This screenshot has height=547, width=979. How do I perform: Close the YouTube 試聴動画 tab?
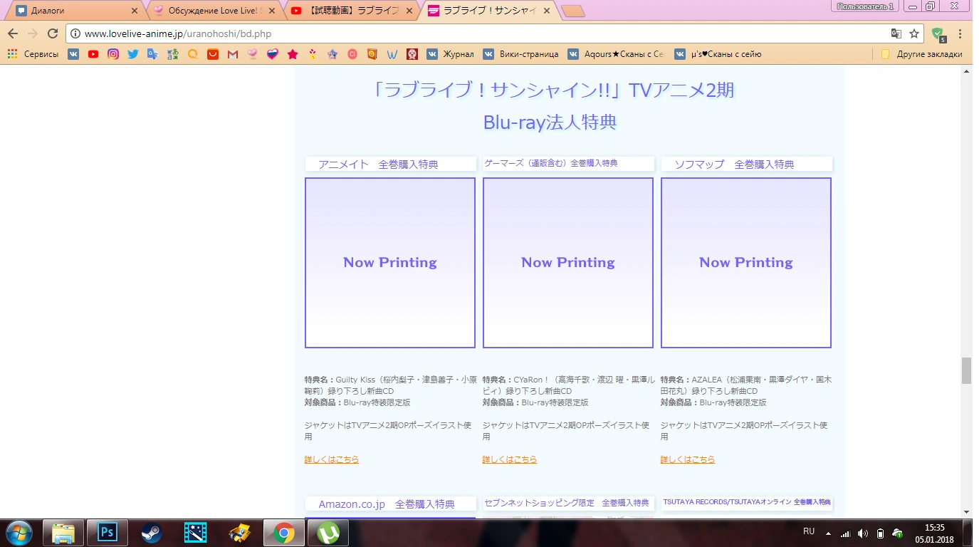(409, 11)
